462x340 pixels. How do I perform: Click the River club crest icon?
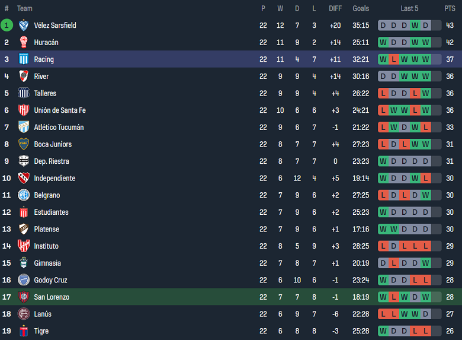(x=24, y=77)
